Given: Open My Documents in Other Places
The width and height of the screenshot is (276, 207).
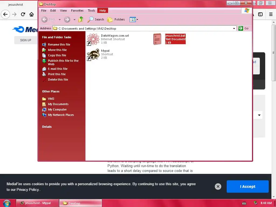Looking at the screenshot, I should [x=58, y=104].
